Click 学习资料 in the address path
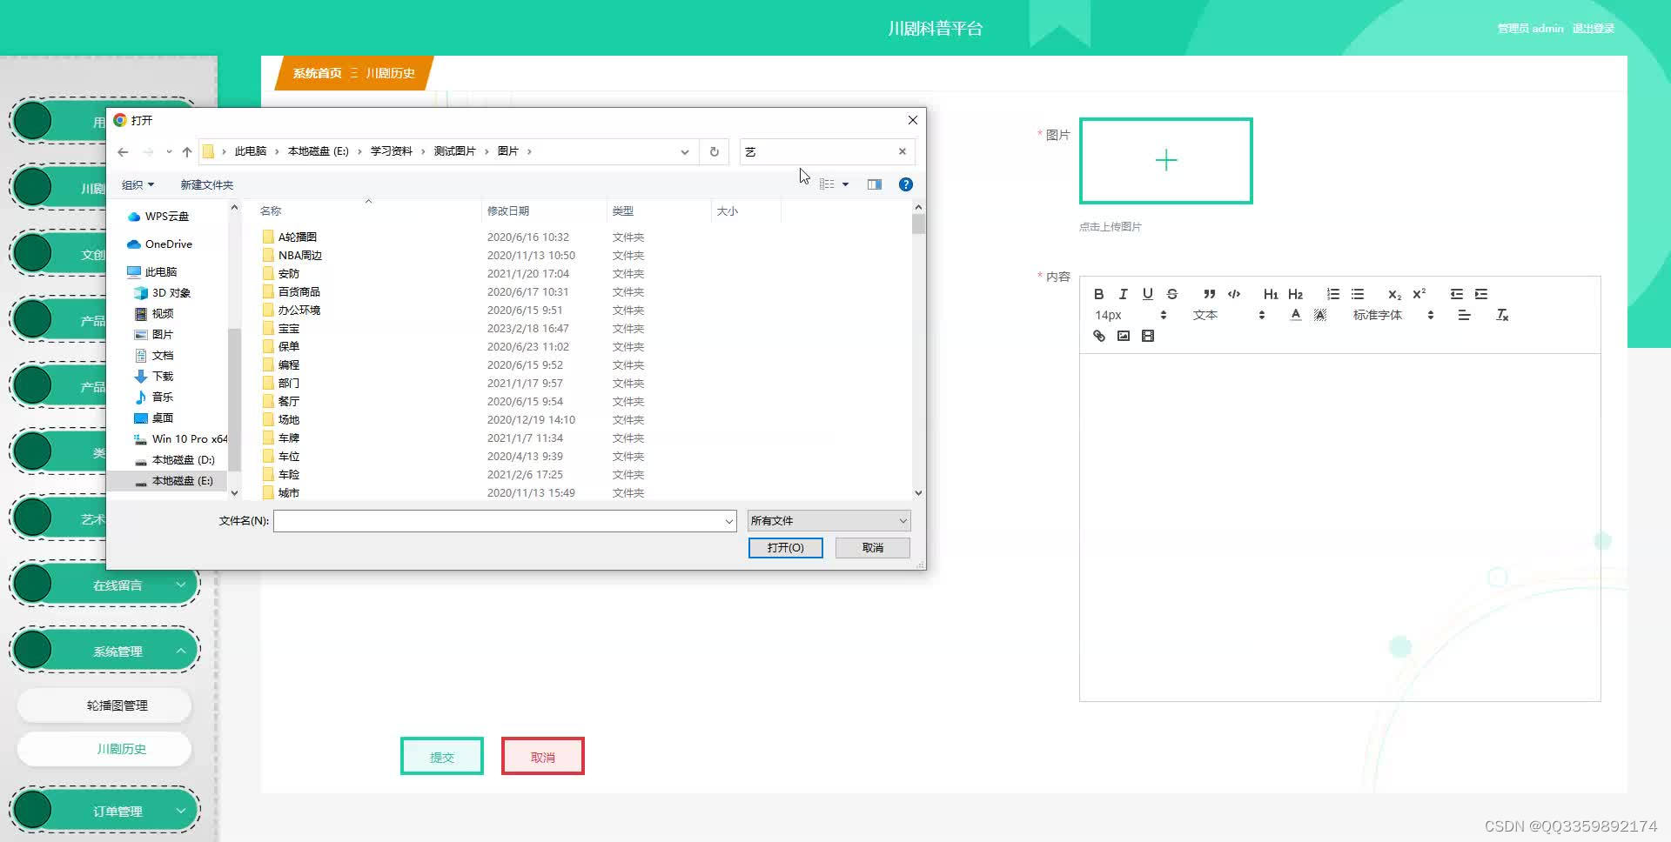 391,151
